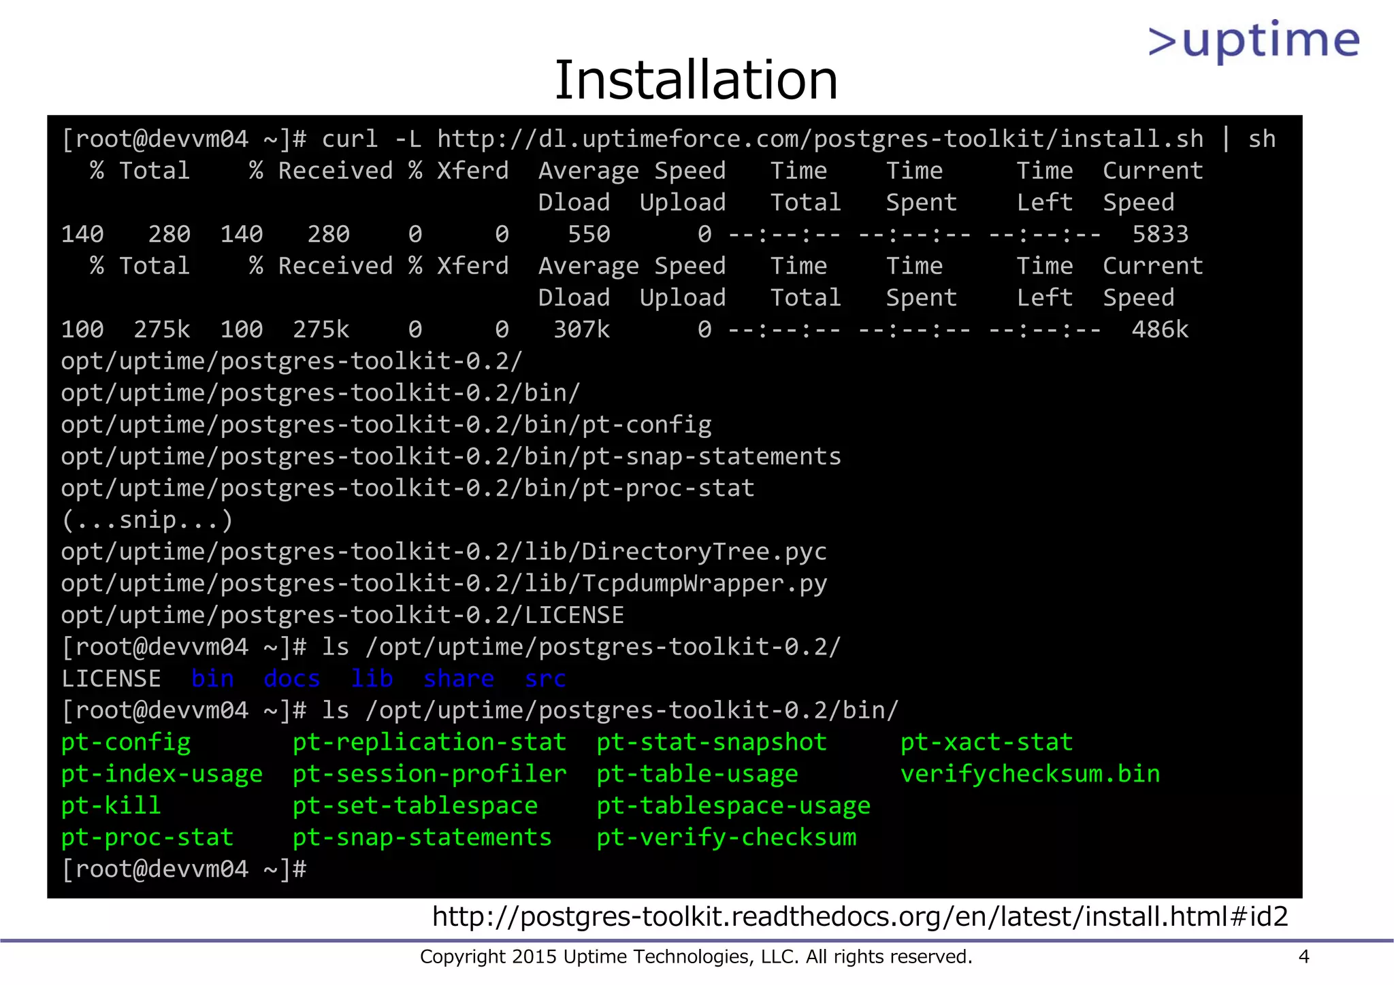Click the uptime logo

(1254, 41)
